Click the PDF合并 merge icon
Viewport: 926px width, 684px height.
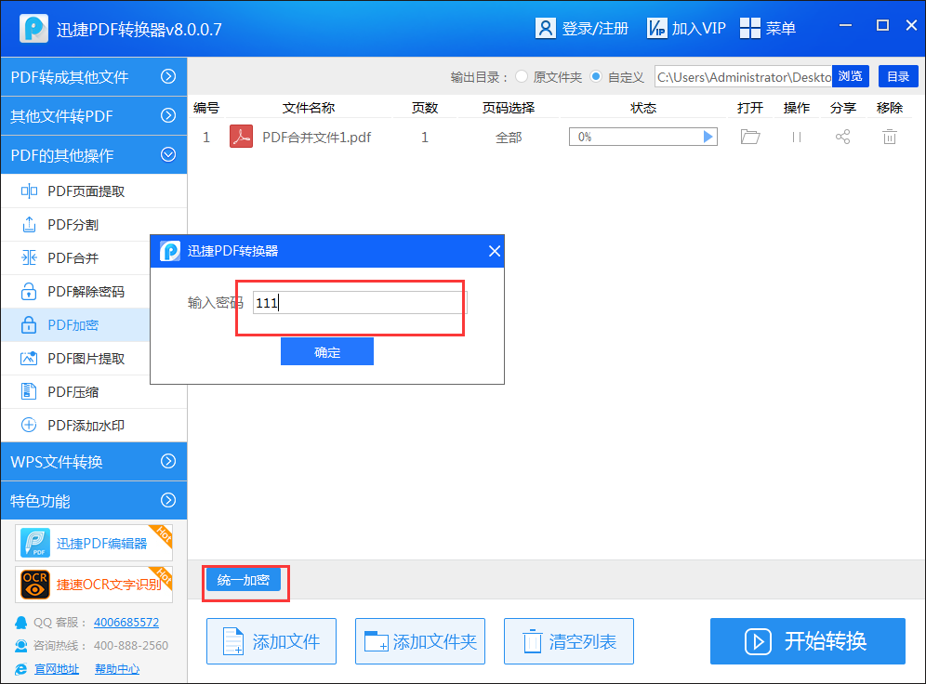click(x=29, y=258)
